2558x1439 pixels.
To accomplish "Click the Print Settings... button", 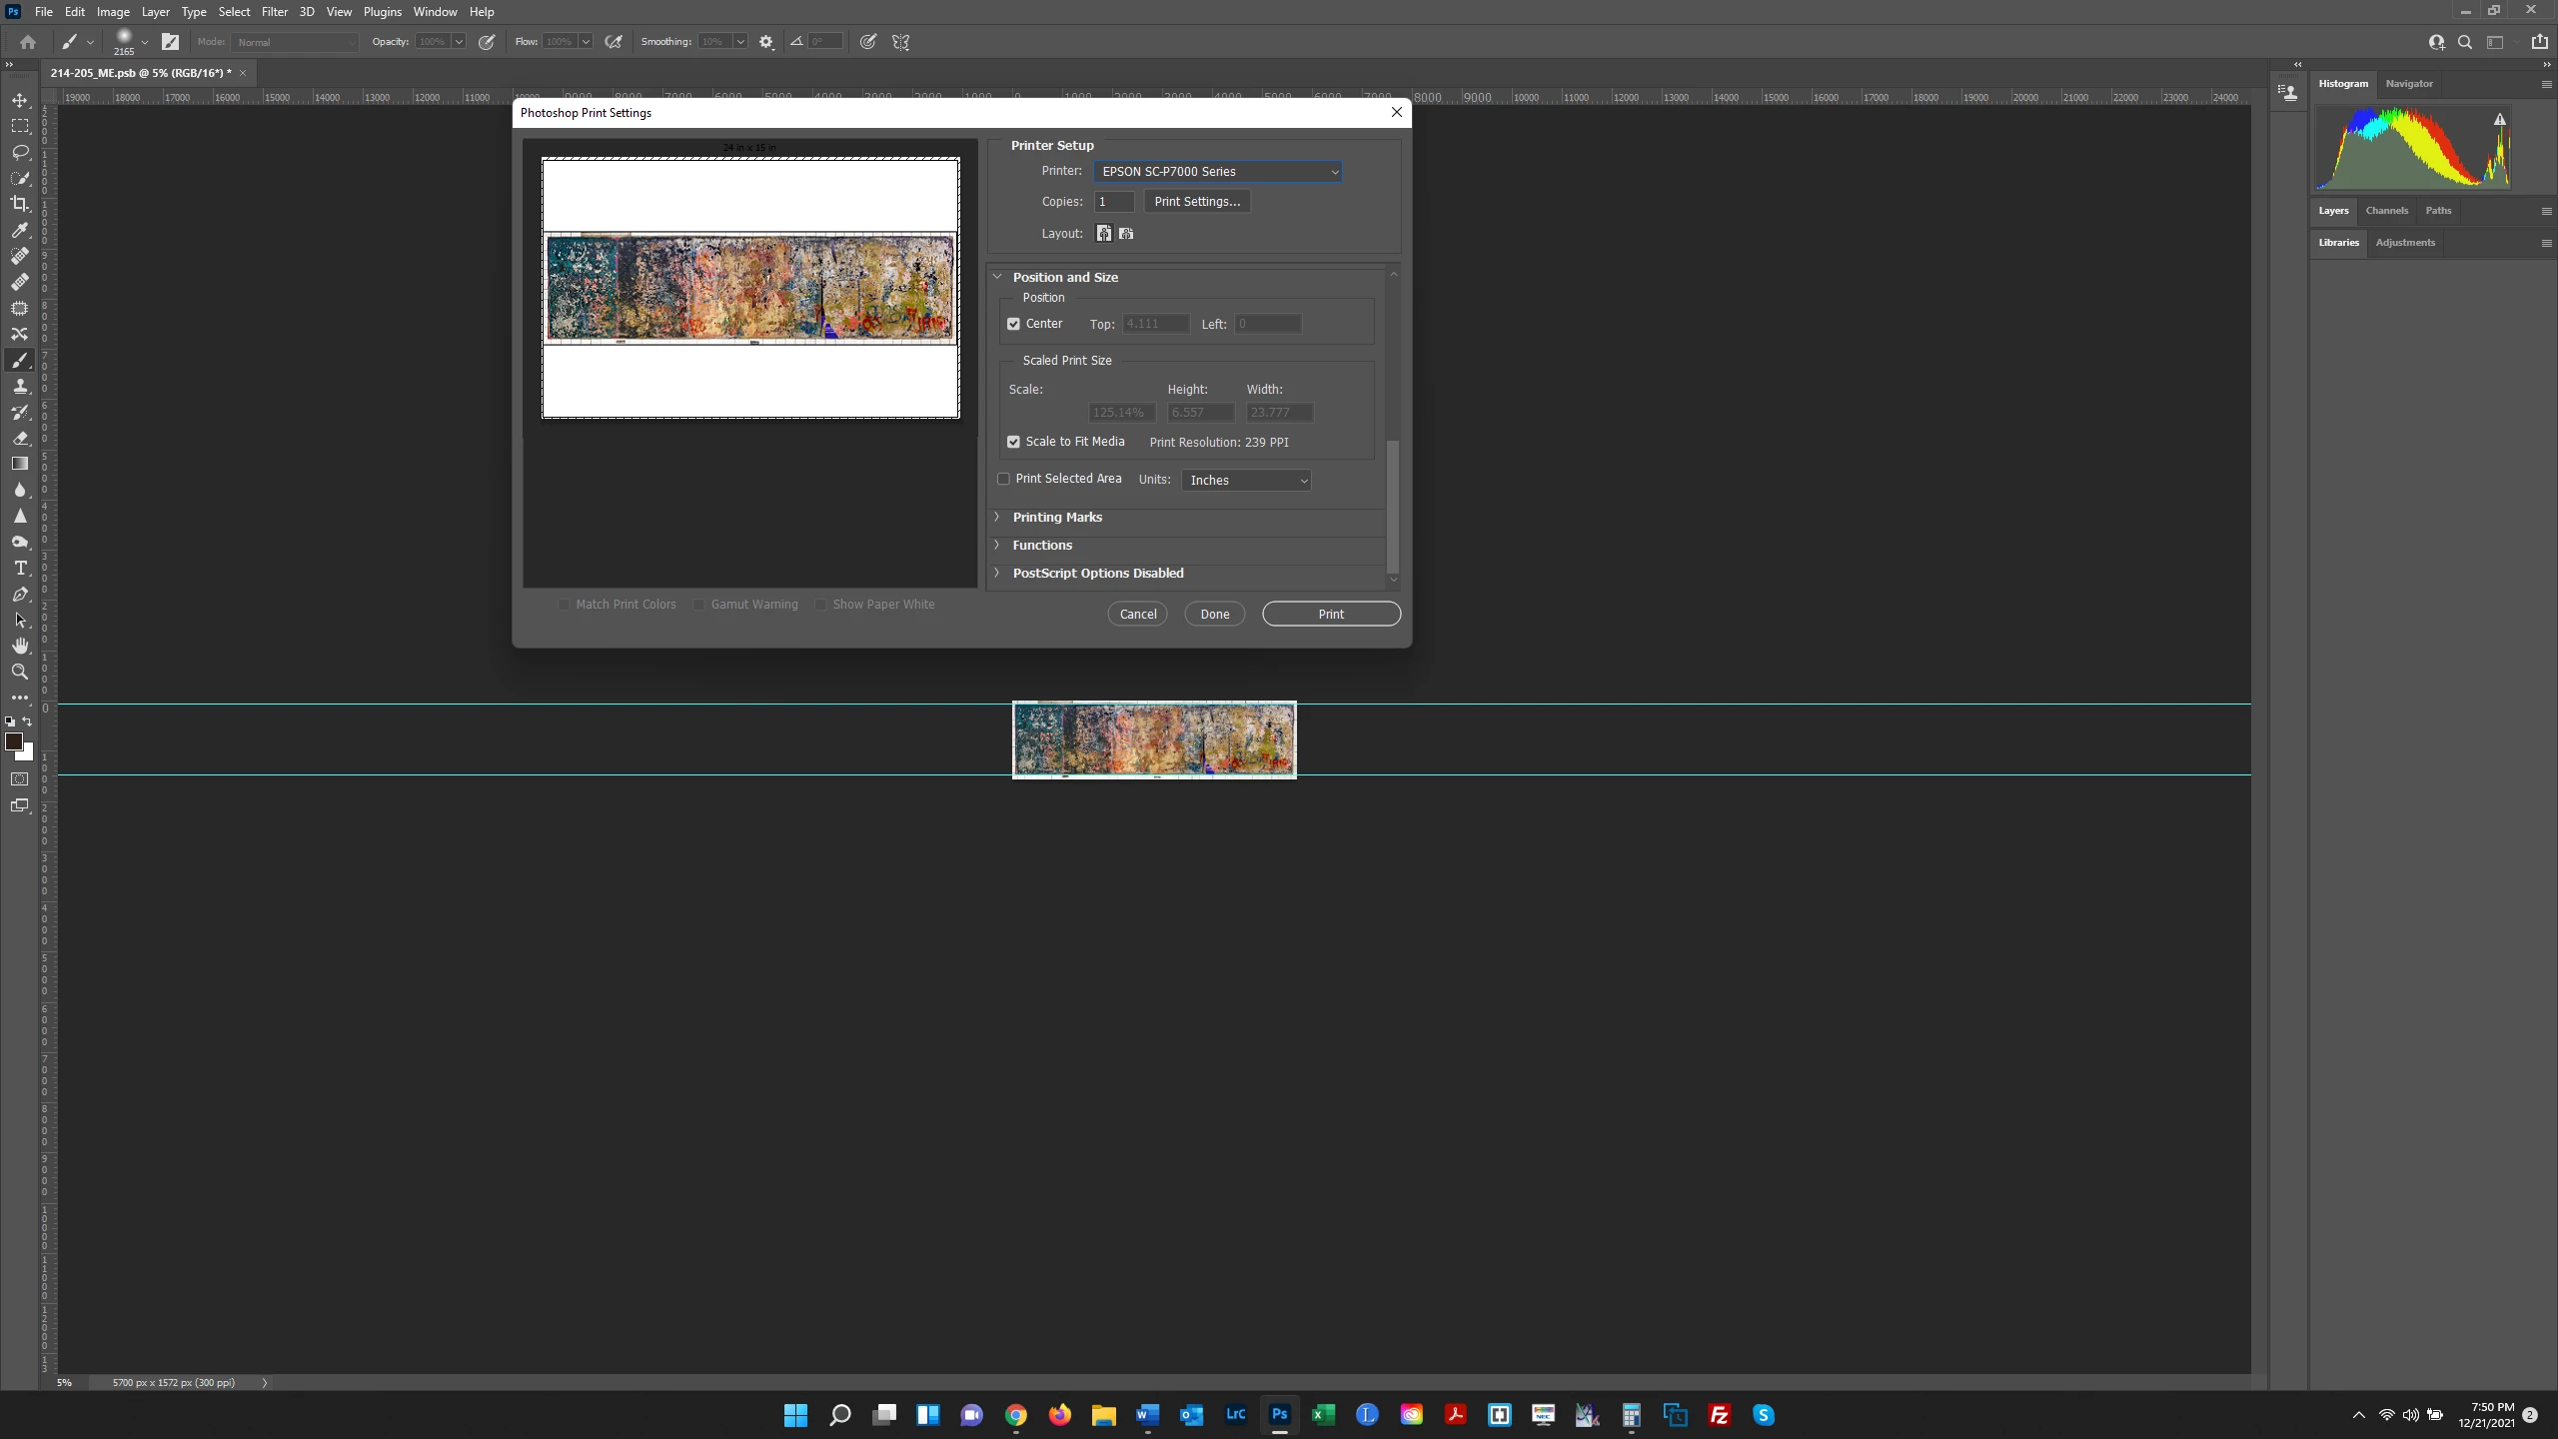I will pyautogui.click(x=1196, y=202).
